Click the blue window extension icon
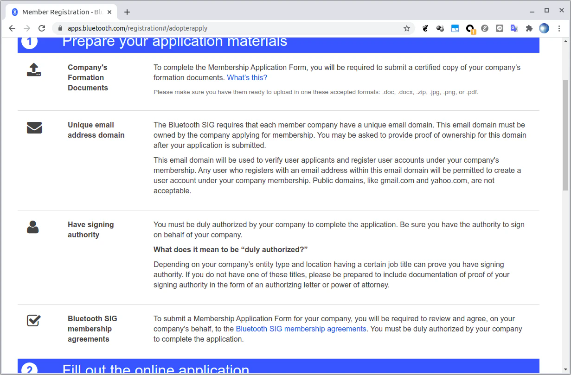The image size is (571, 375). click(x=455, y=28)
